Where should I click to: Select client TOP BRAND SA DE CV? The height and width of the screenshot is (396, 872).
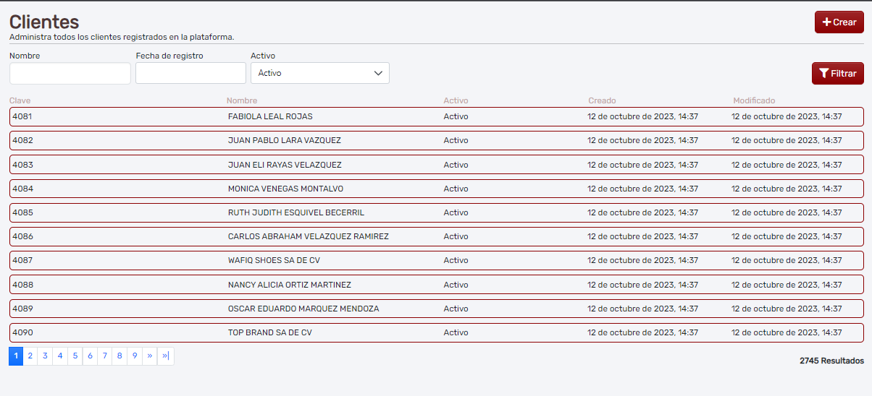pyautogui.click(x=269, y=332)
